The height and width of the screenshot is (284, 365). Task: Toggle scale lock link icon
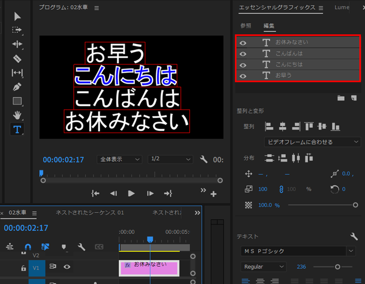pyautogui.click(x=281, y=189)
